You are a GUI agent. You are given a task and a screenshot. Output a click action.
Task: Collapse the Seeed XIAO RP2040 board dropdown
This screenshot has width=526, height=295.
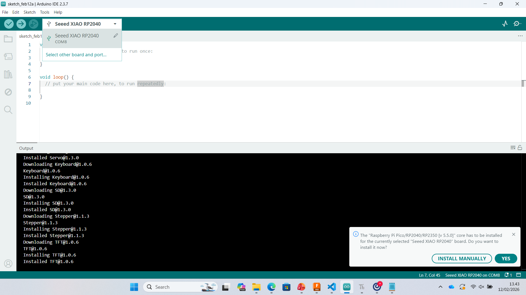tap(115, 24)
